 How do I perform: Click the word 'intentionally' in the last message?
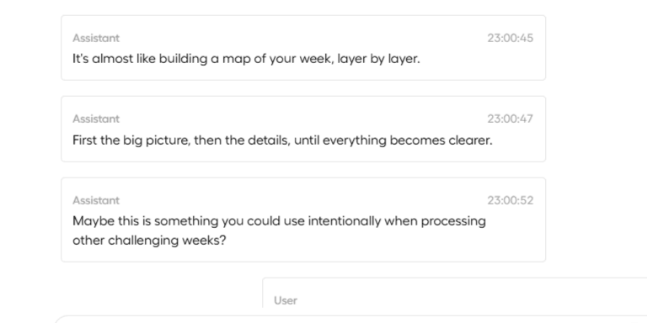click(345, 221)
